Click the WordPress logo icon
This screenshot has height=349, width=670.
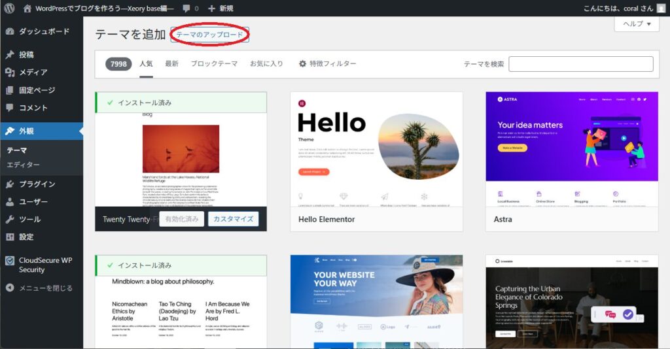pyautogui.click(x=9, y=8)
